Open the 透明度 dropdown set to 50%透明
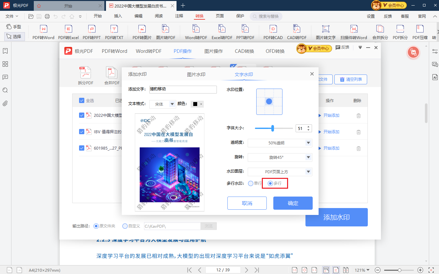The height and width of the screenshot is (274, 439). (x=280, y=143)
